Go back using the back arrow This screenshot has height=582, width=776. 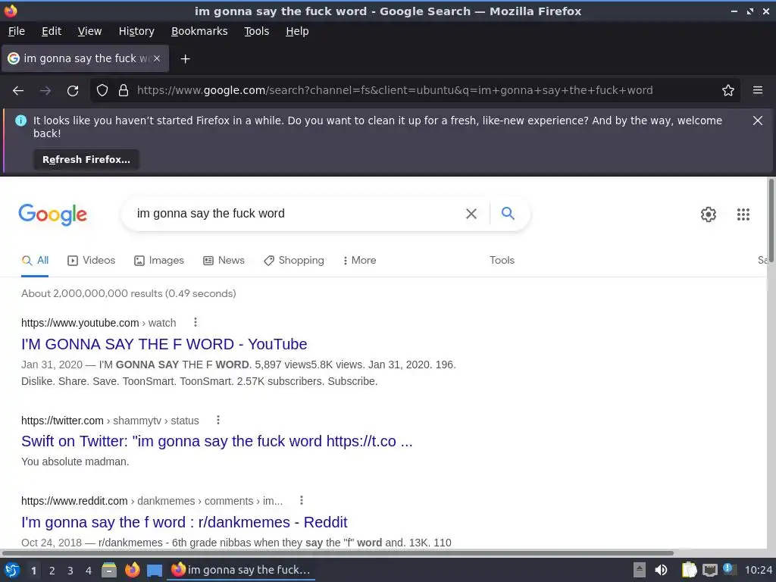click(18, 91)
